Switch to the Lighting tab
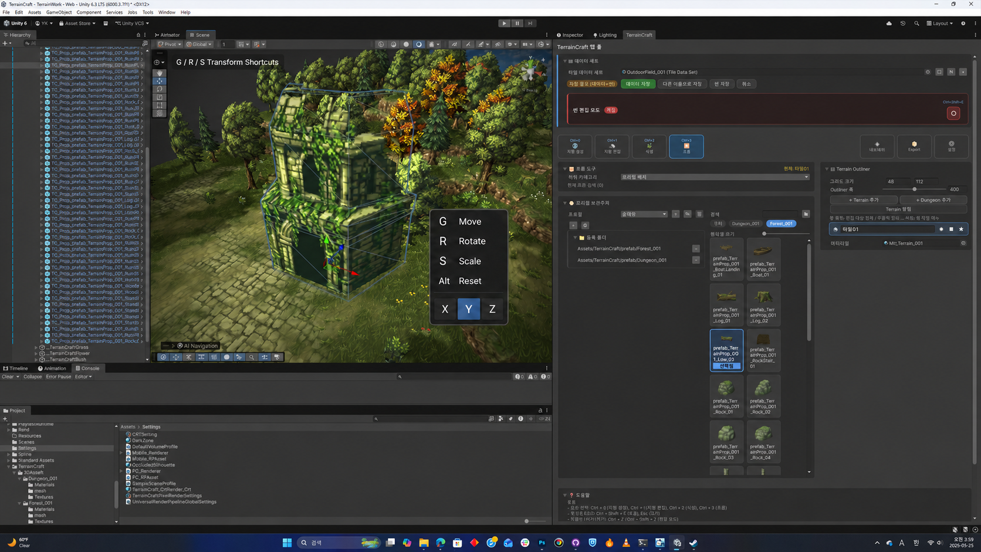Screen dimensions: 981x552 [x=605, y=35]
